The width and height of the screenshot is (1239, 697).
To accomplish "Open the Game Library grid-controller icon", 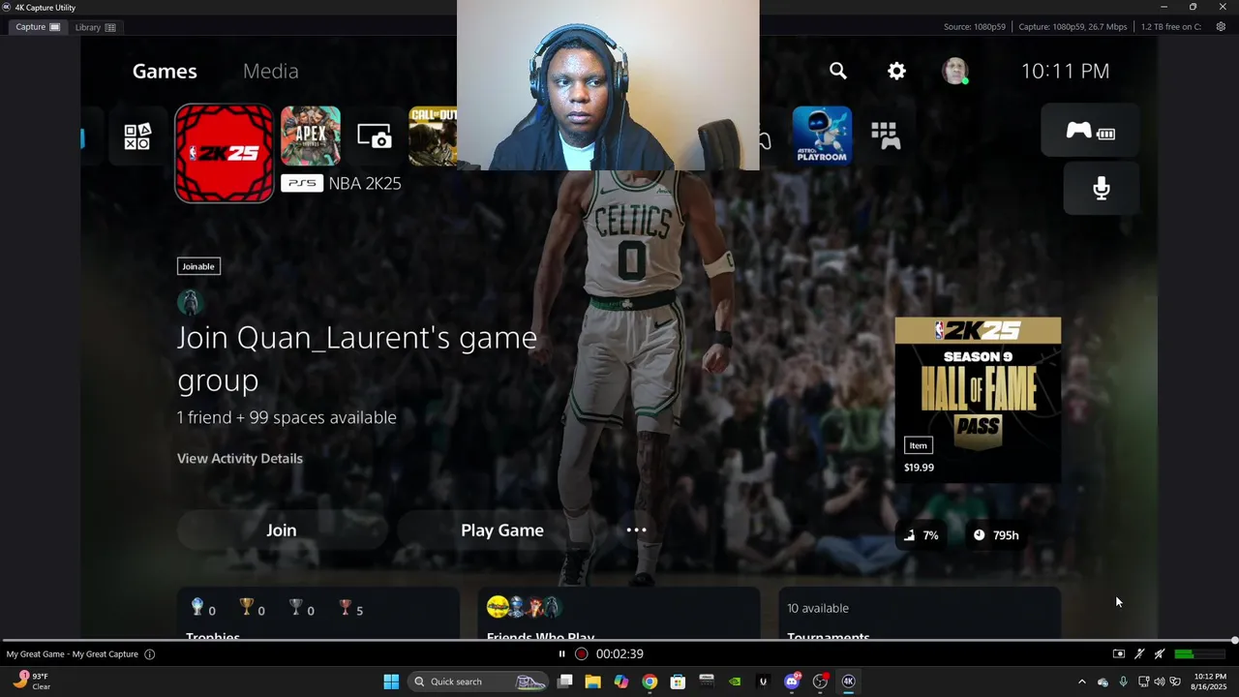I will pyautogui.click(x=886, y=136).
